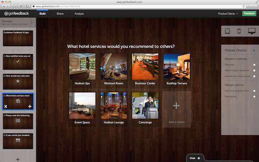Click star icon on slide 2

(x=18, y=81)
